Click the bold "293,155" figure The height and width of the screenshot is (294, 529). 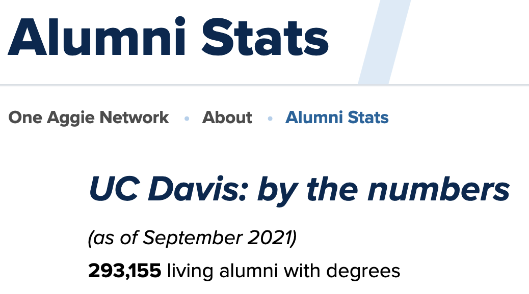click(x=125, y=271)
